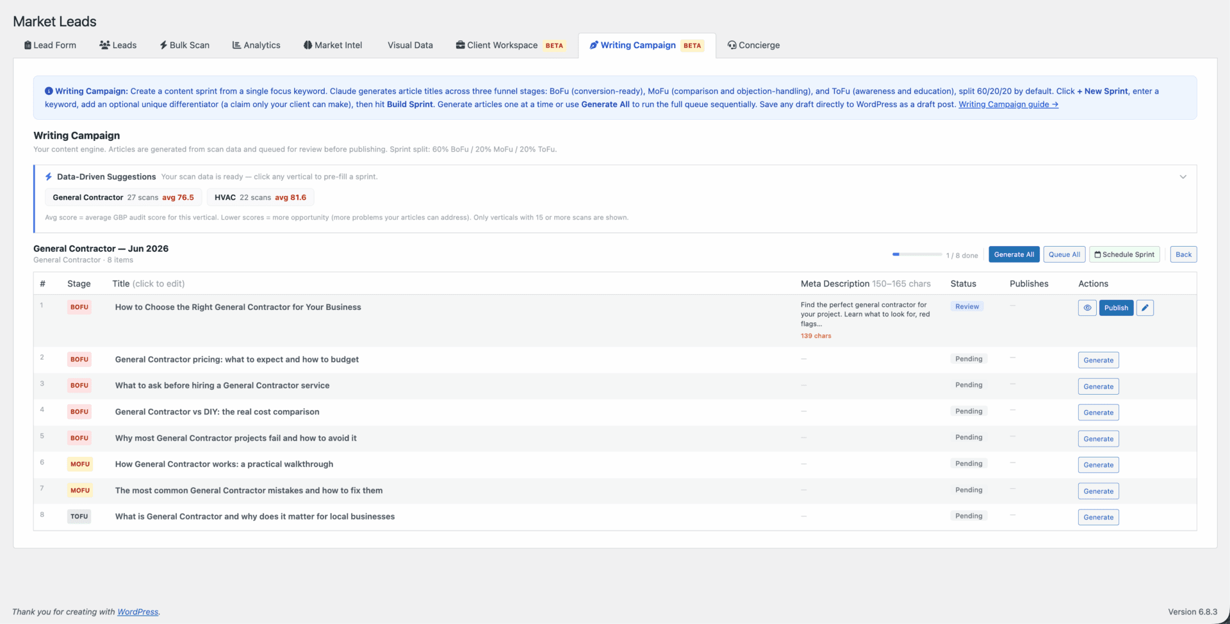Go Back from the sprint view
1230x624 pixels.
[1183, 254]
